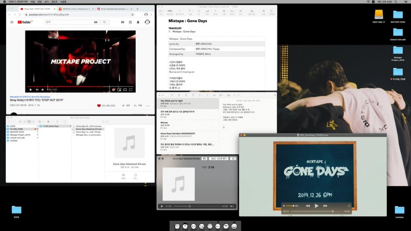Select Gone days #3 inst.wav file
411x231 pixels.
tap(89, 126)
